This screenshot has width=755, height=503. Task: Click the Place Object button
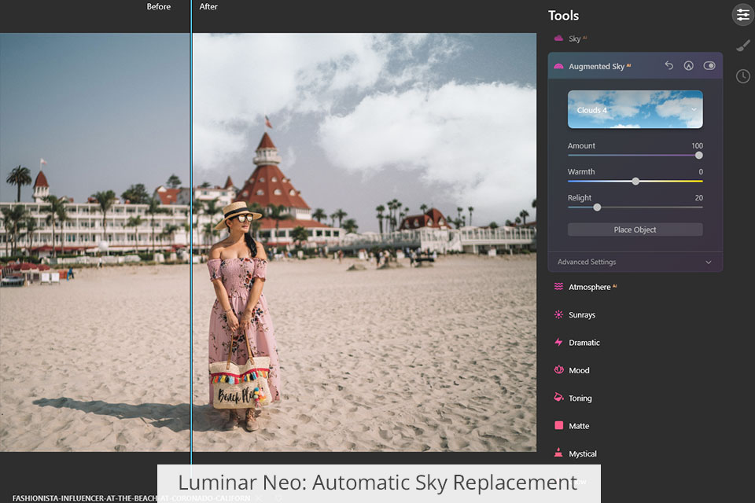coord(635,229)
